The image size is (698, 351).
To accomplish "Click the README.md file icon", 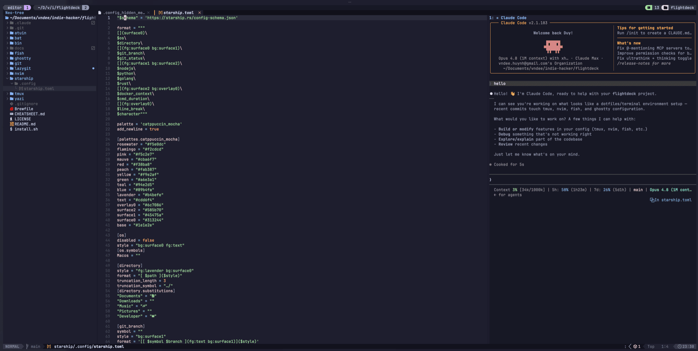I will 12,124.
